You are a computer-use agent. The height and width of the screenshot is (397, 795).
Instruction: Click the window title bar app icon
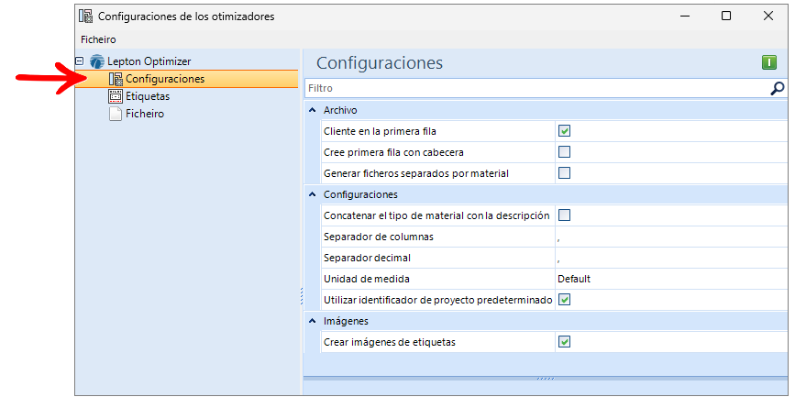(85, 17)
